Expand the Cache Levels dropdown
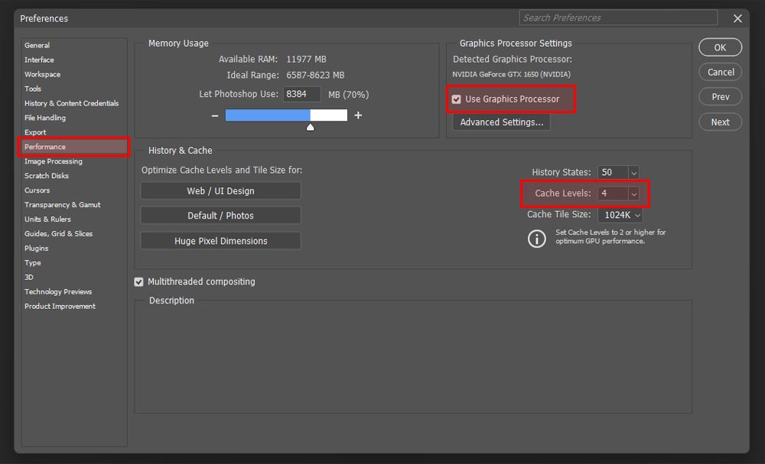This screenshot has height=464, width=765. (633, 193)
